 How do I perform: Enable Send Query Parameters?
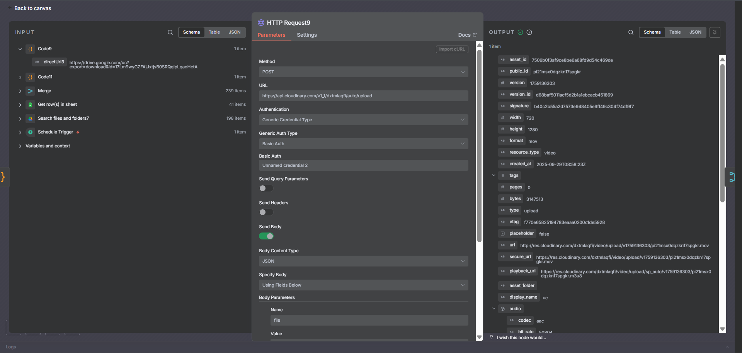266,188
